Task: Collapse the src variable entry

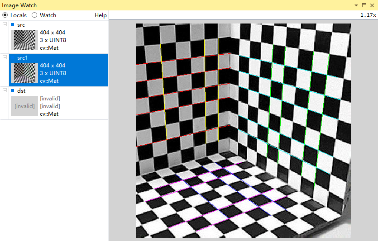Action: click(5, 24)
